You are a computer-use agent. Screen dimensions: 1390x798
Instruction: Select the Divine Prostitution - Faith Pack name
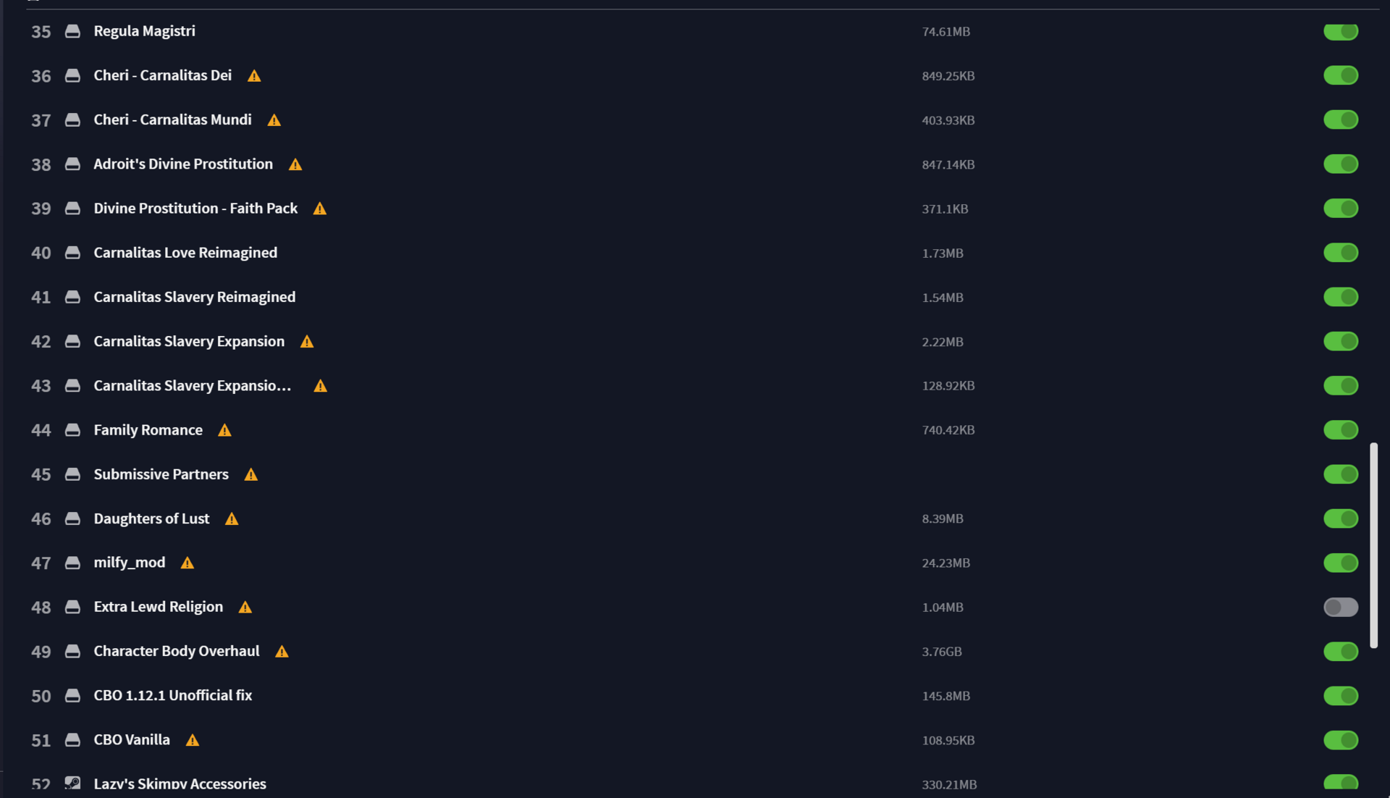pyautogui.click(x=195, y=209)
